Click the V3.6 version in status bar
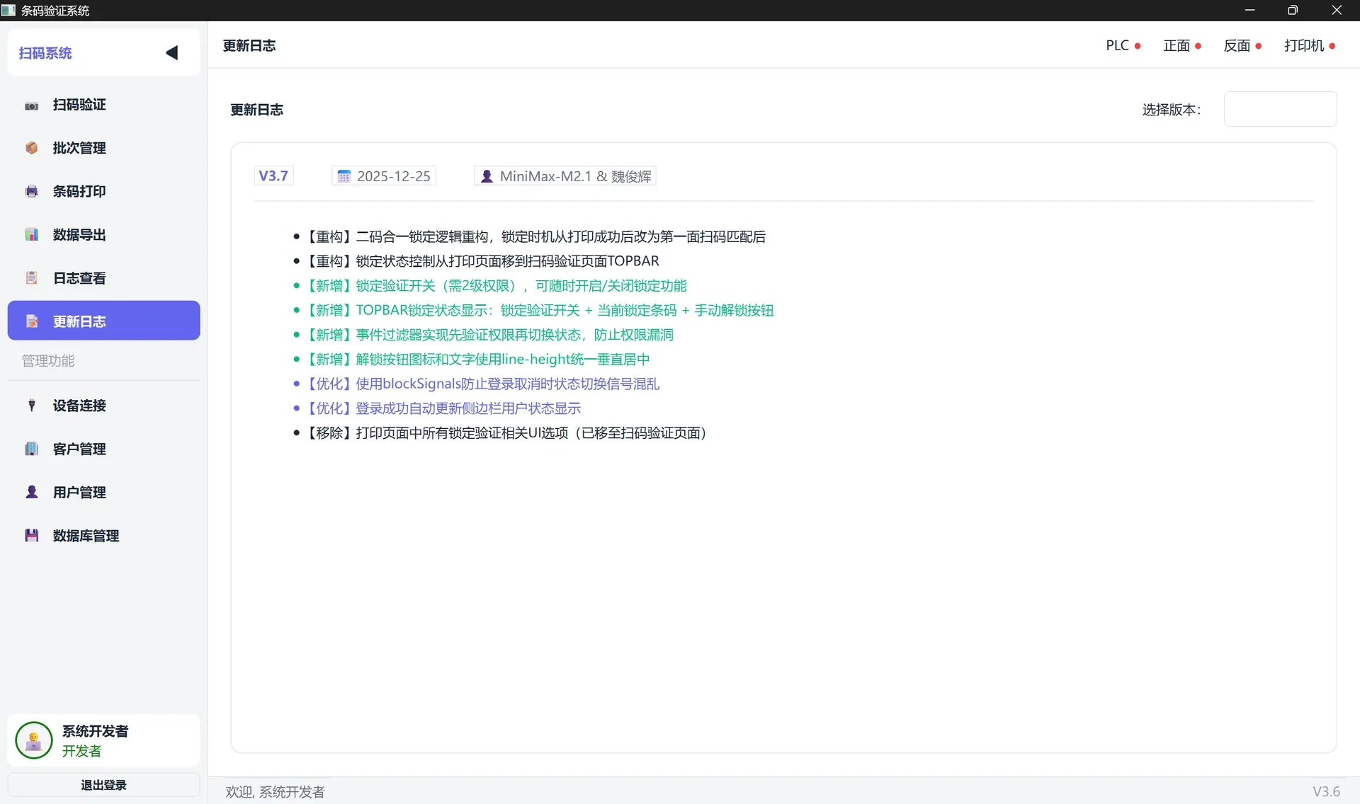This screenshot has height=804, width=1360. [x=1326, y=791]
